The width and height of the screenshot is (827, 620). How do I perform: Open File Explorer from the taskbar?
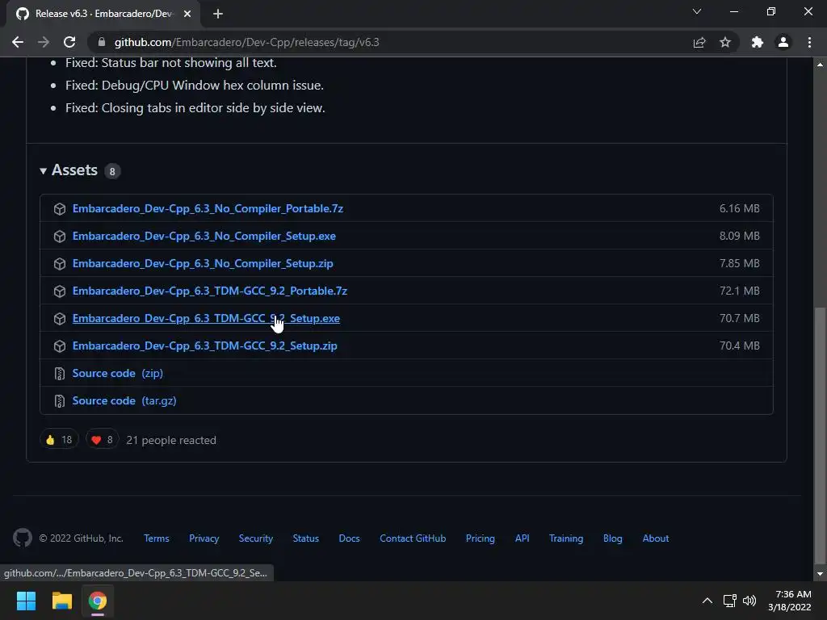click(x=61, y=601)
